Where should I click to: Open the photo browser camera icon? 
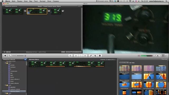click(158, 56)
